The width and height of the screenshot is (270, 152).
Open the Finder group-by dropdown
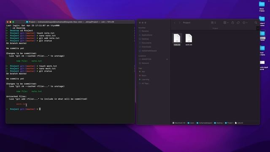(226, 22)
